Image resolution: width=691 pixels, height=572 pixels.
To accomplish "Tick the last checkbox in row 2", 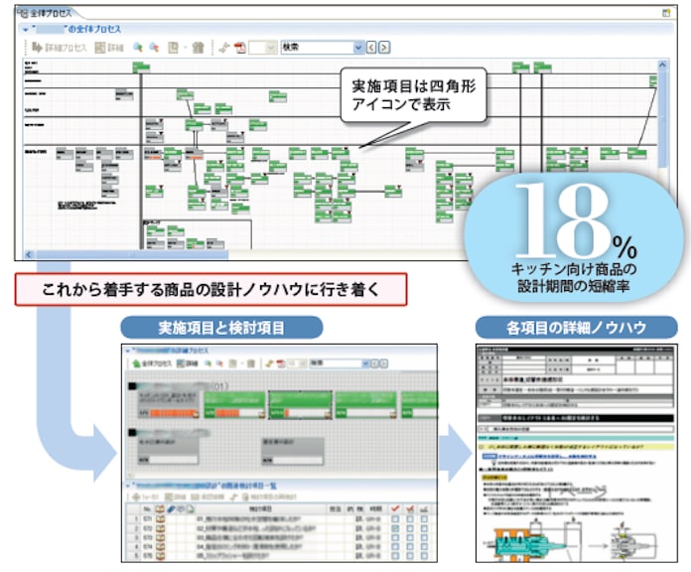I will pyautogui.click(x=424, y=528).
